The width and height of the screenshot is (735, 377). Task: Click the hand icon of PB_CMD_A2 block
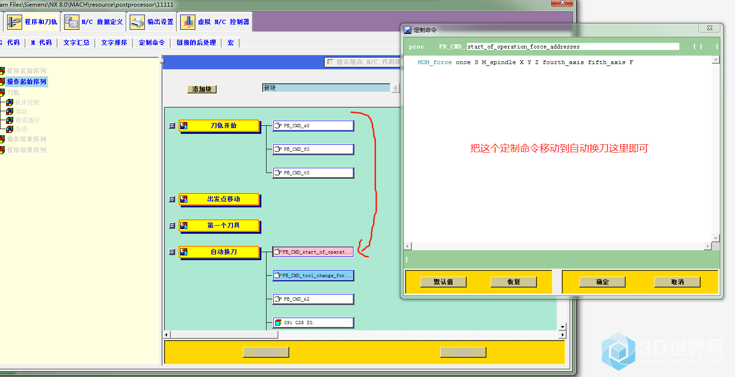278,299
